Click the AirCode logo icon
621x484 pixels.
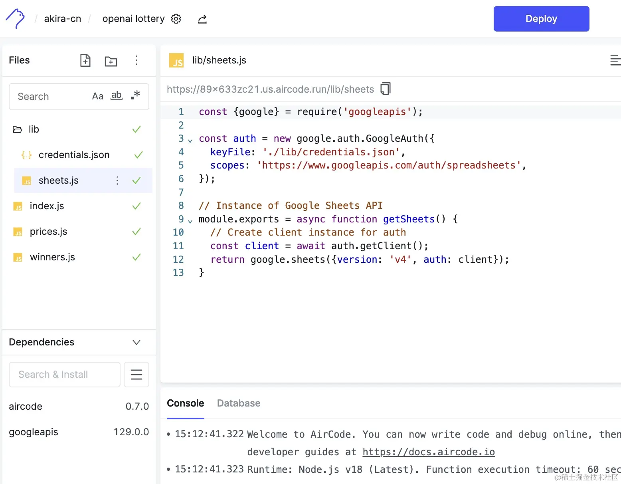point(16,19)
